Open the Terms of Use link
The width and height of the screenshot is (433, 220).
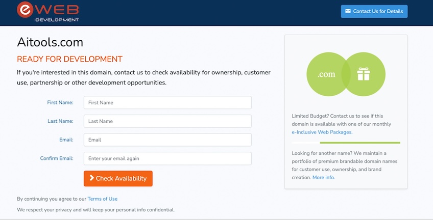tap(103, 199)
